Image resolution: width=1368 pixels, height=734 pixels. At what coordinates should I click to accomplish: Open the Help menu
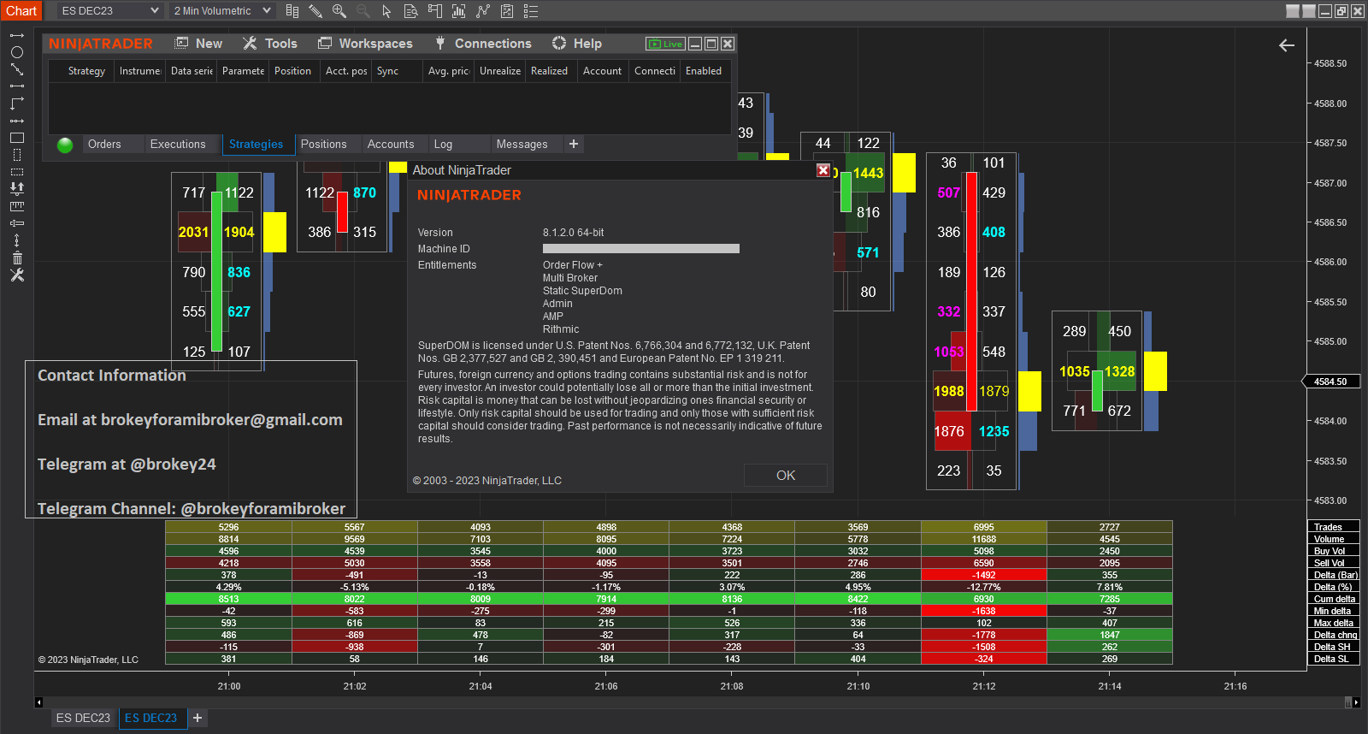[x=577, y=44]
